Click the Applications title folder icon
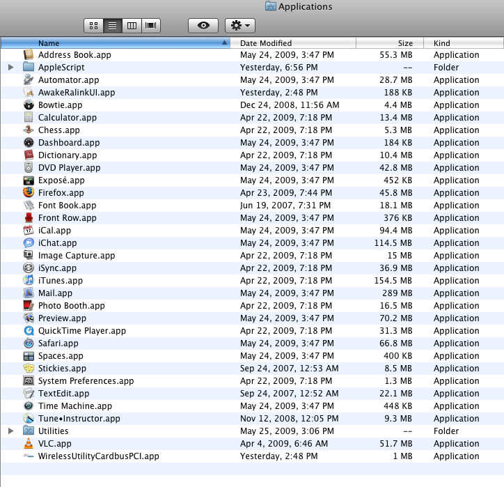This screenshot has height=487, width=504. (271, 6)
